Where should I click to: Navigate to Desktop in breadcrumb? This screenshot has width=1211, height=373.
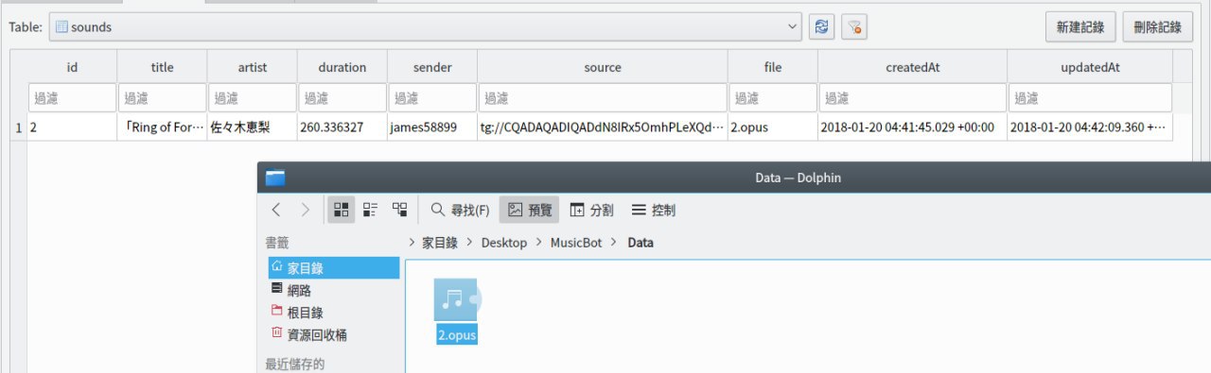[x=504, y=243]
